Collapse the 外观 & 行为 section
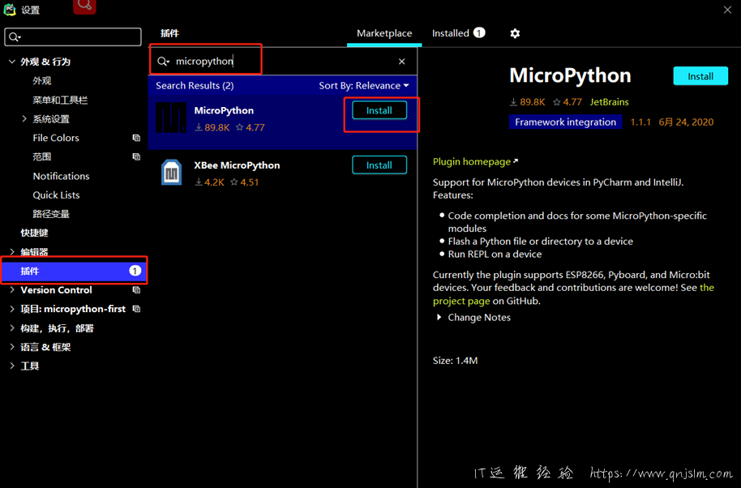Screen dimensions: 741x488 (12, 62)
